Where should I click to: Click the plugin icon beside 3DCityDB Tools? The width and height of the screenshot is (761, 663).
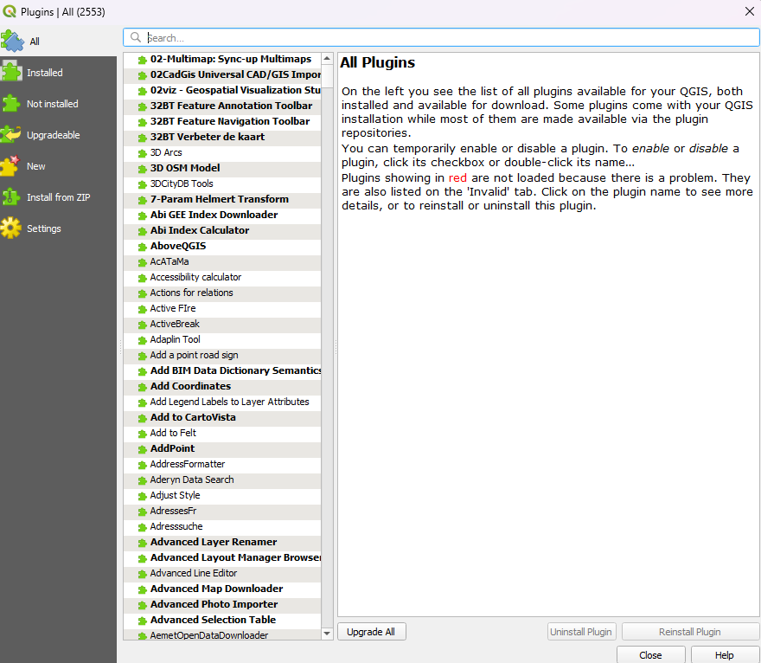(142, 184)
